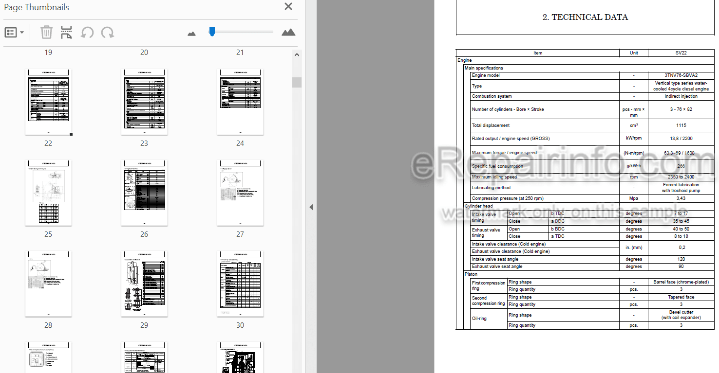Viewport: 719px width, 373px height.
Task: Click the scrollbar up arrow in the thumbnails panel
Action: coord(297,55)
